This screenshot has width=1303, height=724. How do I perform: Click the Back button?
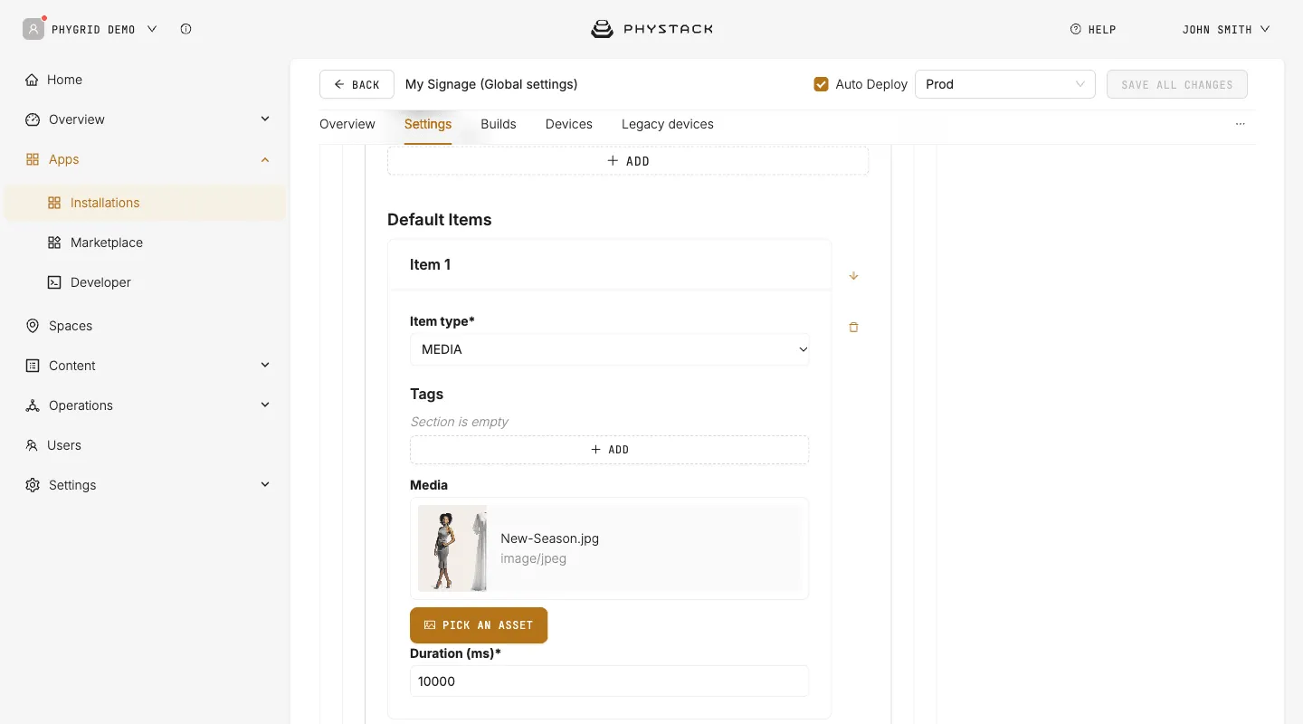(357, 84)
